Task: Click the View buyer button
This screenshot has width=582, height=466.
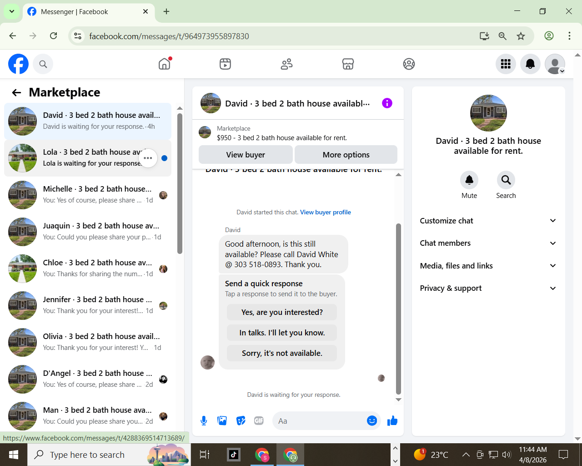Action: click(246, 155)
